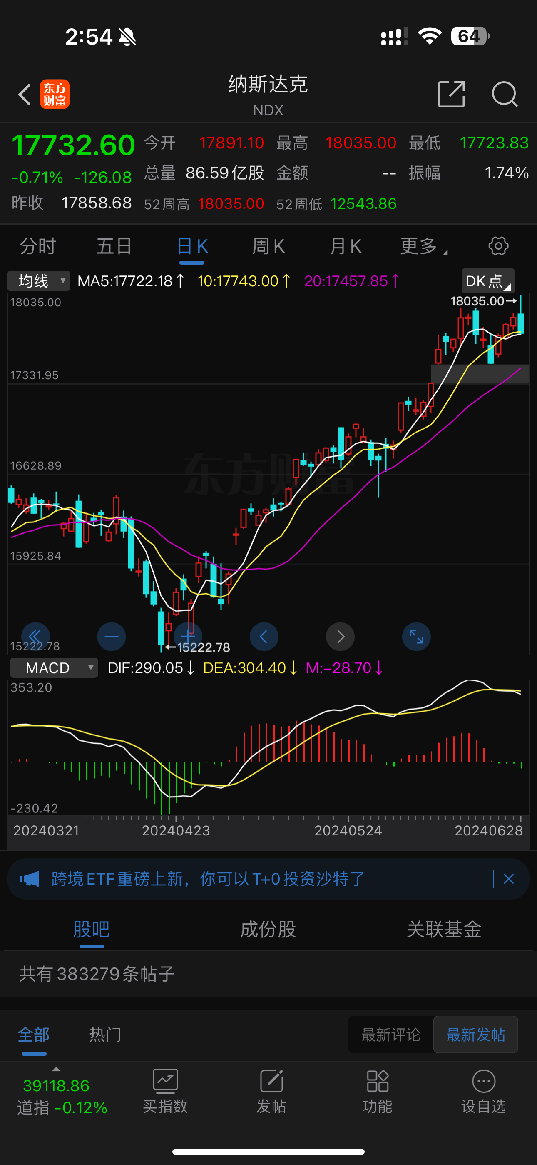The height and width of the screenshot is (1165, 537).
Task: Switch to 五日 chart tab
Action: coord(114,246)
